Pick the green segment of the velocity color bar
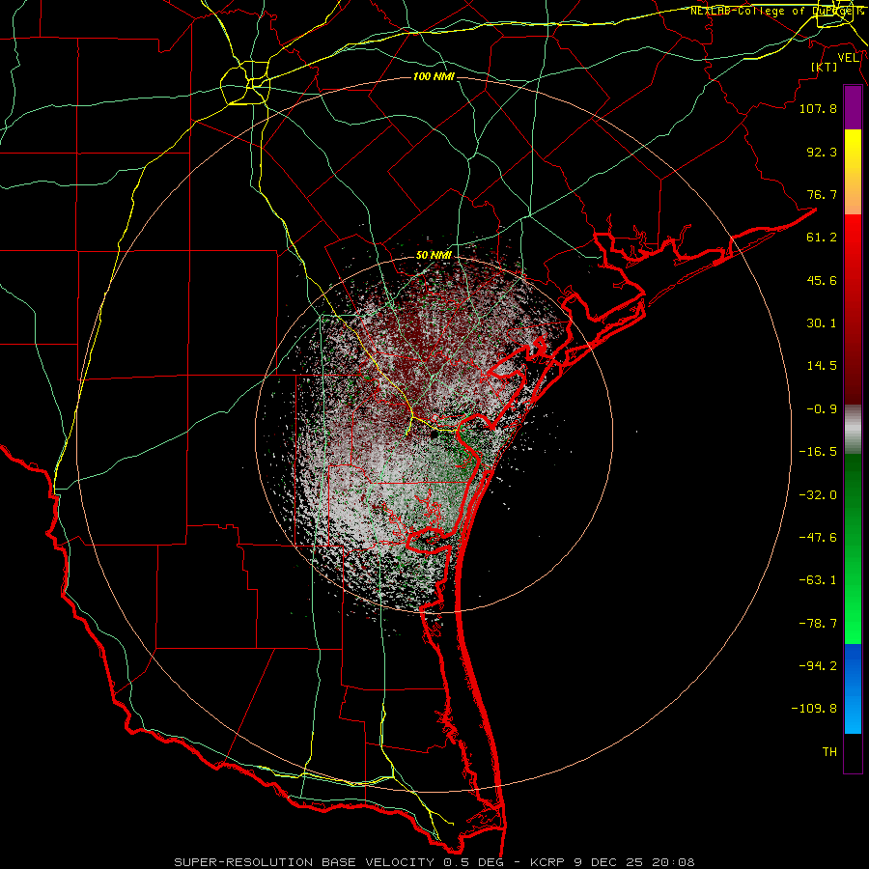Image resolution: width=869 pixels, height=869 pixels. coord(853,548)
